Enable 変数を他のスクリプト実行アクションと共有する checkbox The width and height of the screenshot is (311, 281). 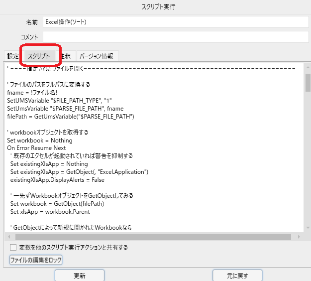click(13, 247)
